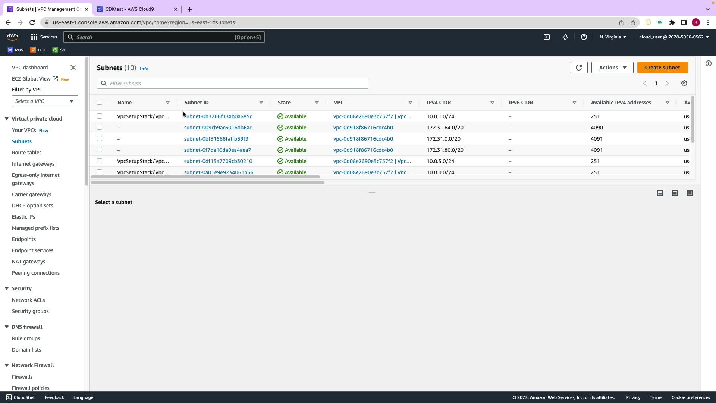Viewport: 716px width, 403px height.
Task: Click the help question mark icon
Action: point(584,37)
